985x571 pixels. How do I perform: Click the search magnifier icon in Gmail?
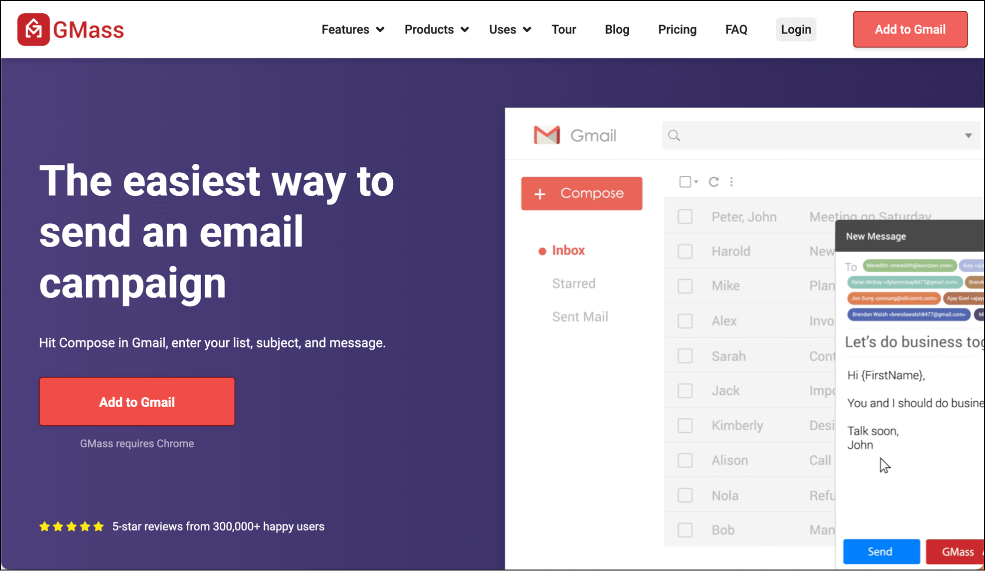674,135
